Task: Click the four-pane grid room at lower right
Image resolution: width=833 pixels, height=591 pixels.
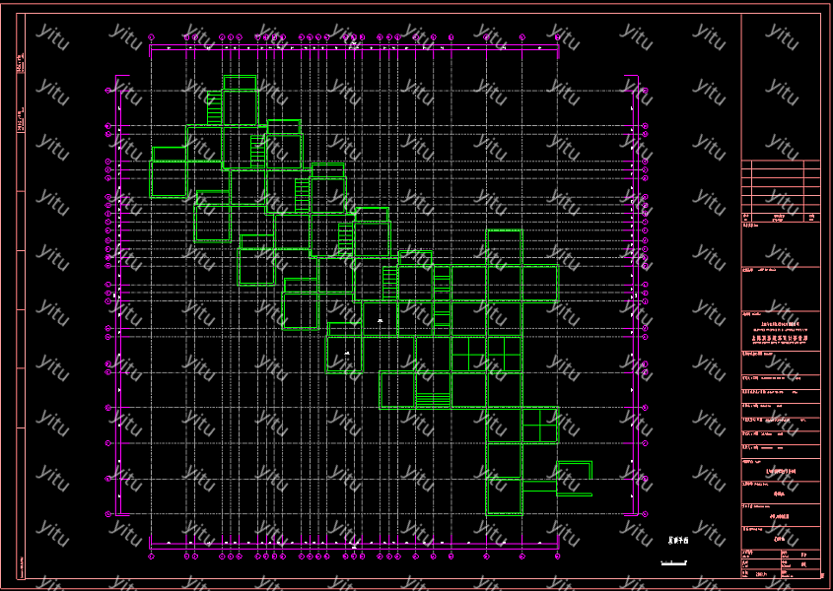Action: pyautogui.click(x=539, y=426)
